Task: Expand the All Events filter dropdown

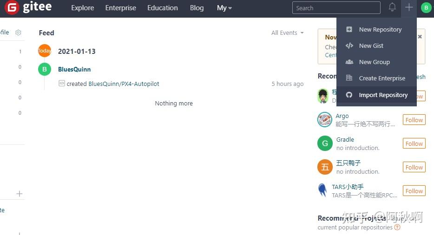Action: [x=288, y=33]
